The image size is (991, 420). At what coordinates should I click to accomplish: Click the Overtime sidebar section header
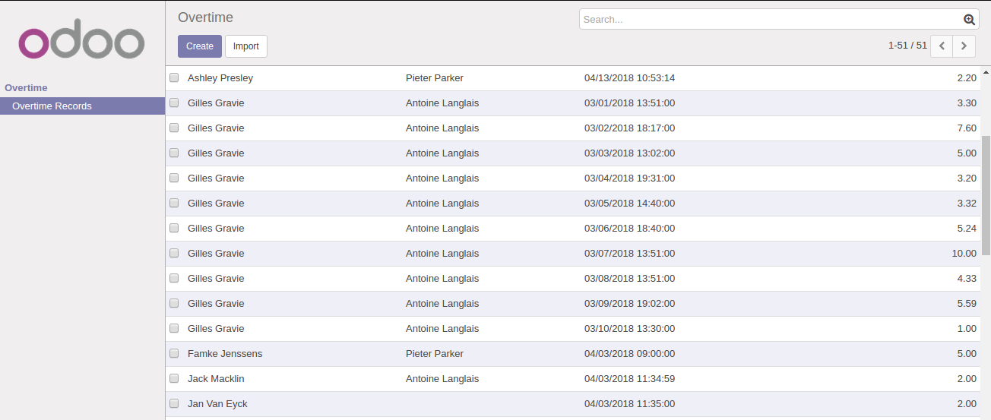coord(26,88)
